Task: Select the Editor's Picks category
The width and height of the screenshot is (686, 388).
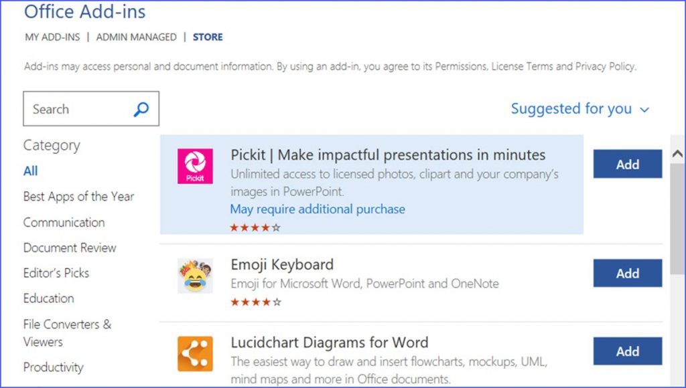Action: click(56, 273)
